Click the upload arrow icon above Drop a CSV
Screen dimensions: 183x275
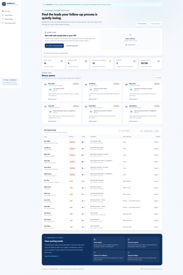point(130,35)
